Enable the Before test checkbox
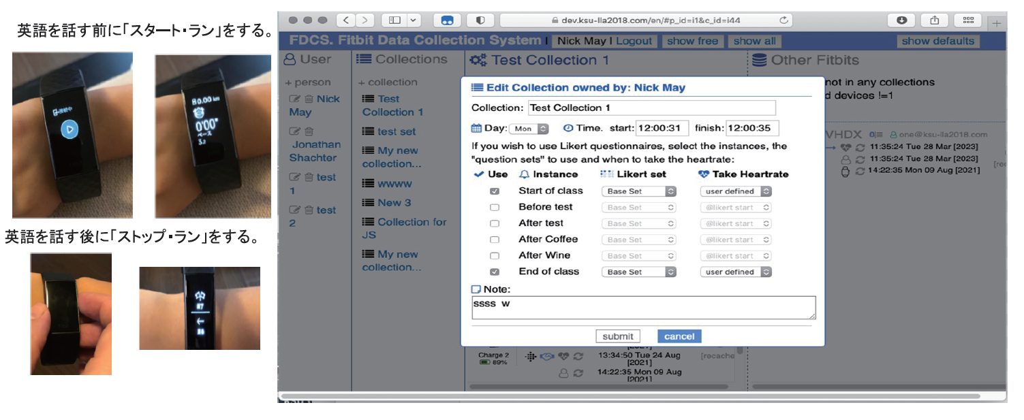This screenshot has height=420, width=1024. (495, 208)
